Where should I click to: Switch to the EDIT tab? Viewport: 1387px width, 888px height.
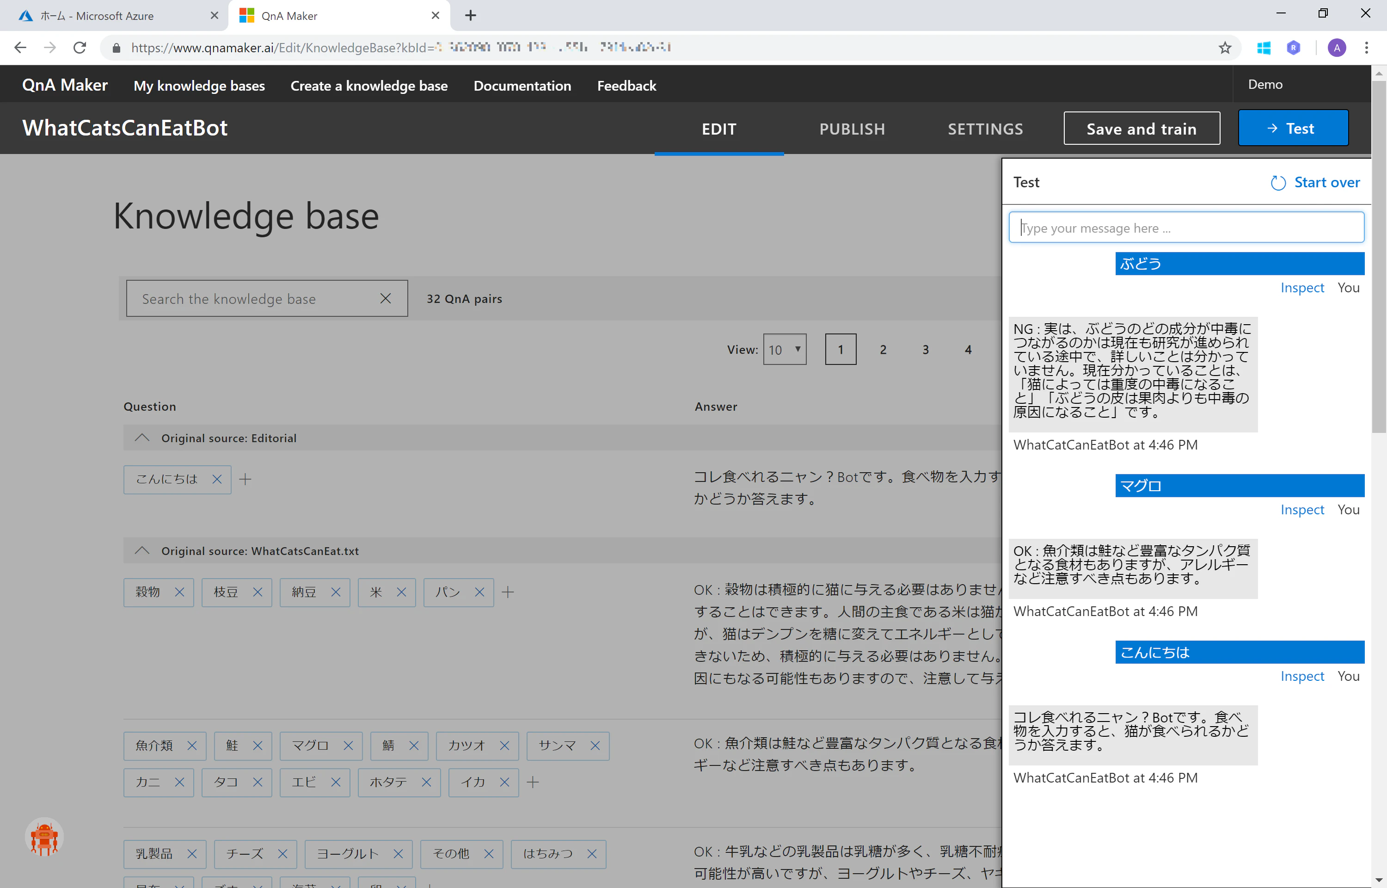click(x=719, y=129)
